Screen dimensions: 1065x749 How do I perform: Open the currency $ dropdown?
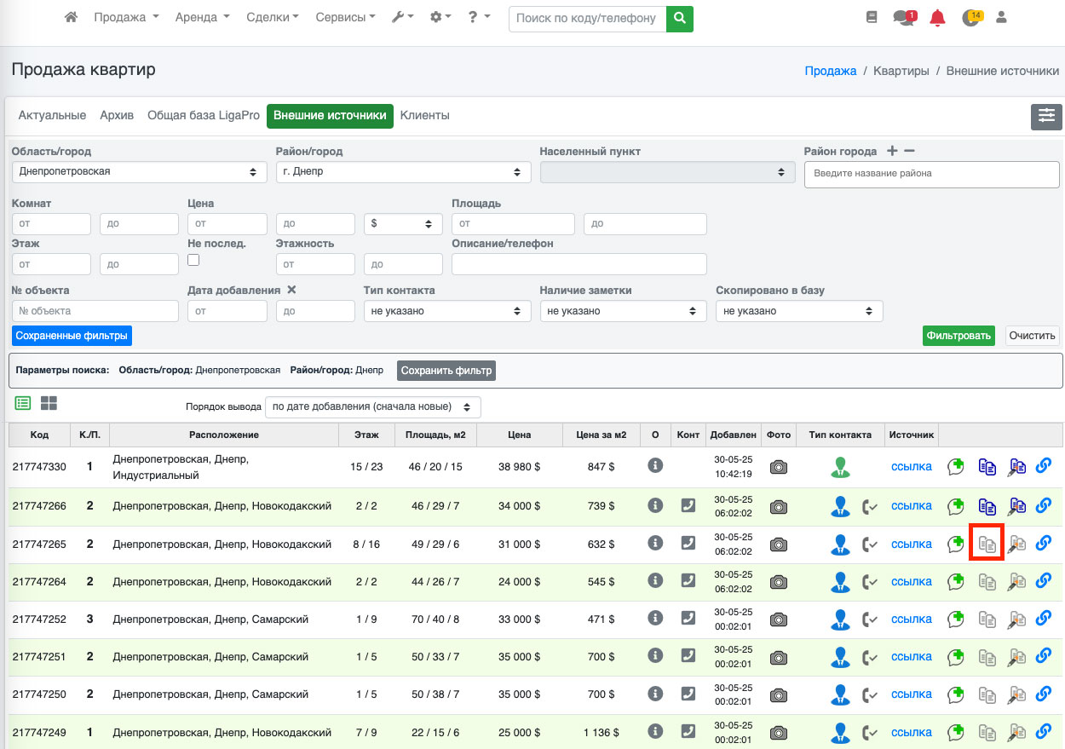(x=402, y=223)
